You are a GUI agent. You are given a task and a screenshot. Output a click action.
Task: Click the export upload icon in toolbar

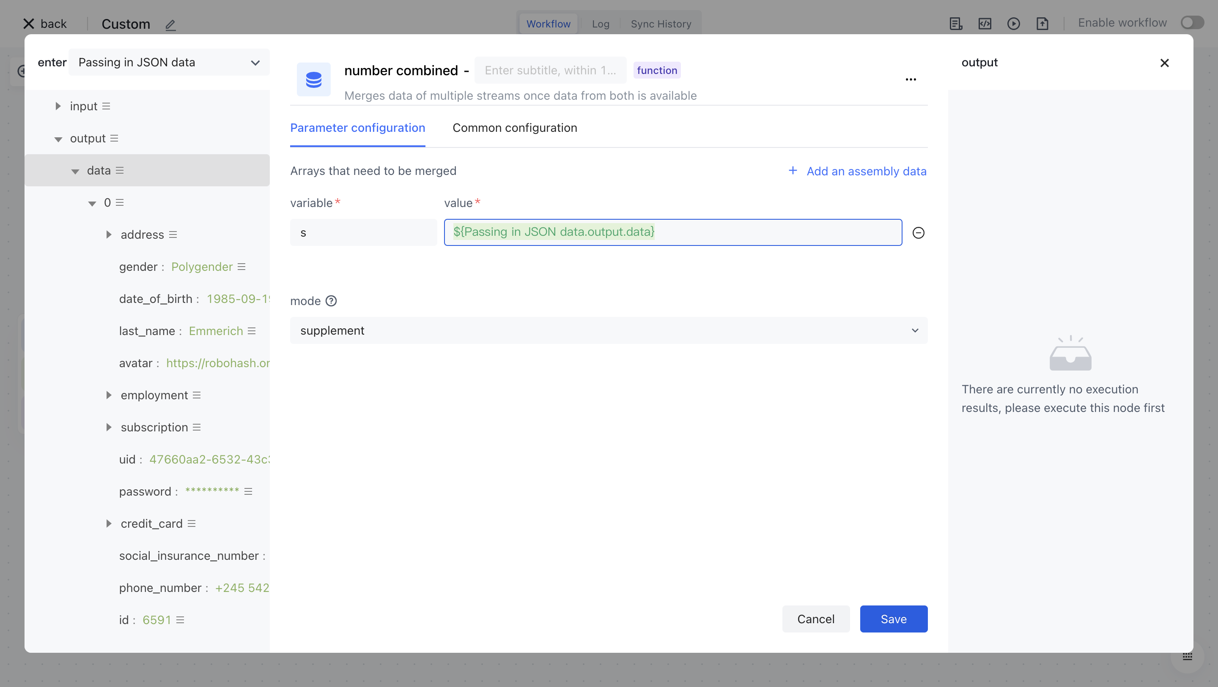1042,24
